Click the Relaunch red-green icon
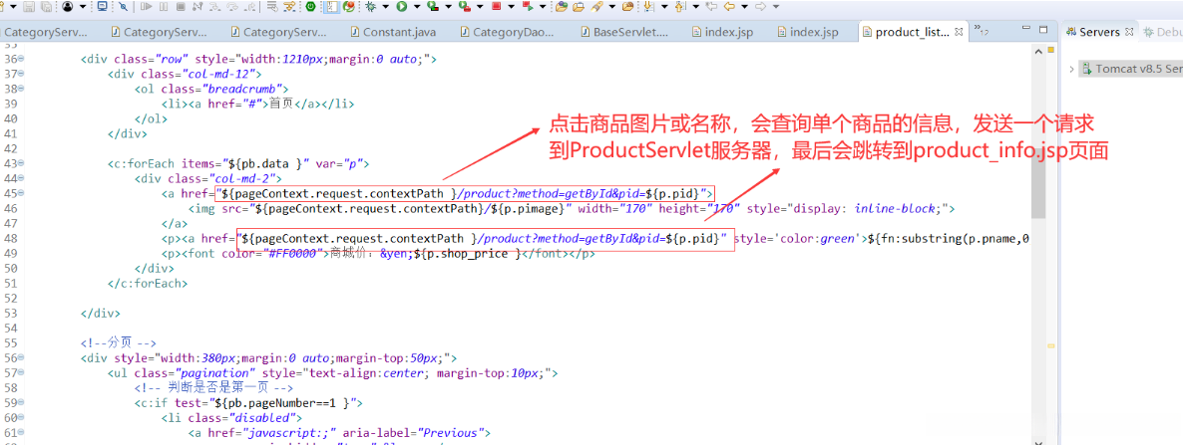 (528, 6)
